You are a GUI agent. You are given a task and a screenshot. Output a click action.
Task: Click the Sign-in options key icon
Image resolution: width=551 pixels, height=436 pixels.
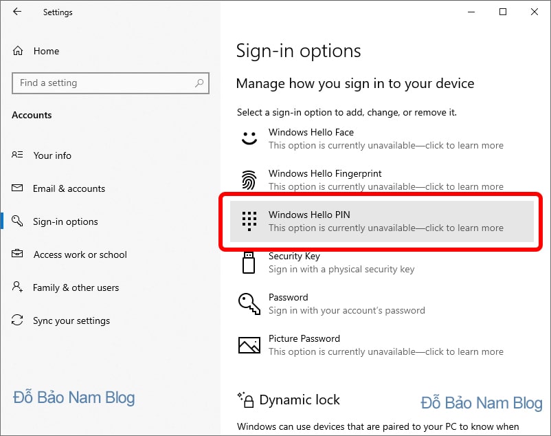click(x=17, y=221)
